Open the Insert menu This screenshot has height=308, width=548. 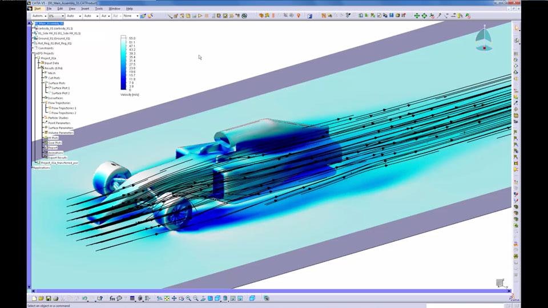[x=84, y=9]
